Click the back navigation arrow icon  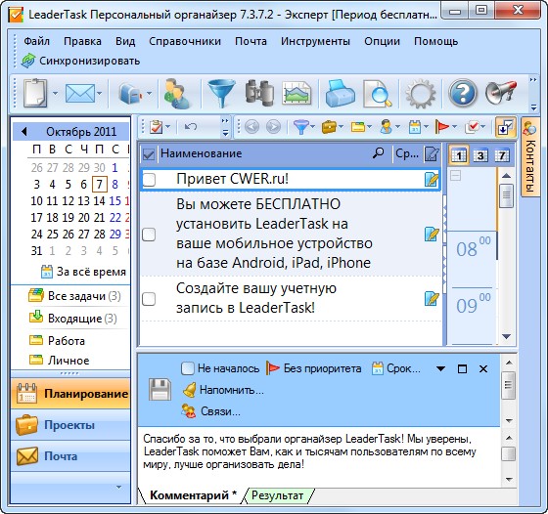click(x=251, y=127)
